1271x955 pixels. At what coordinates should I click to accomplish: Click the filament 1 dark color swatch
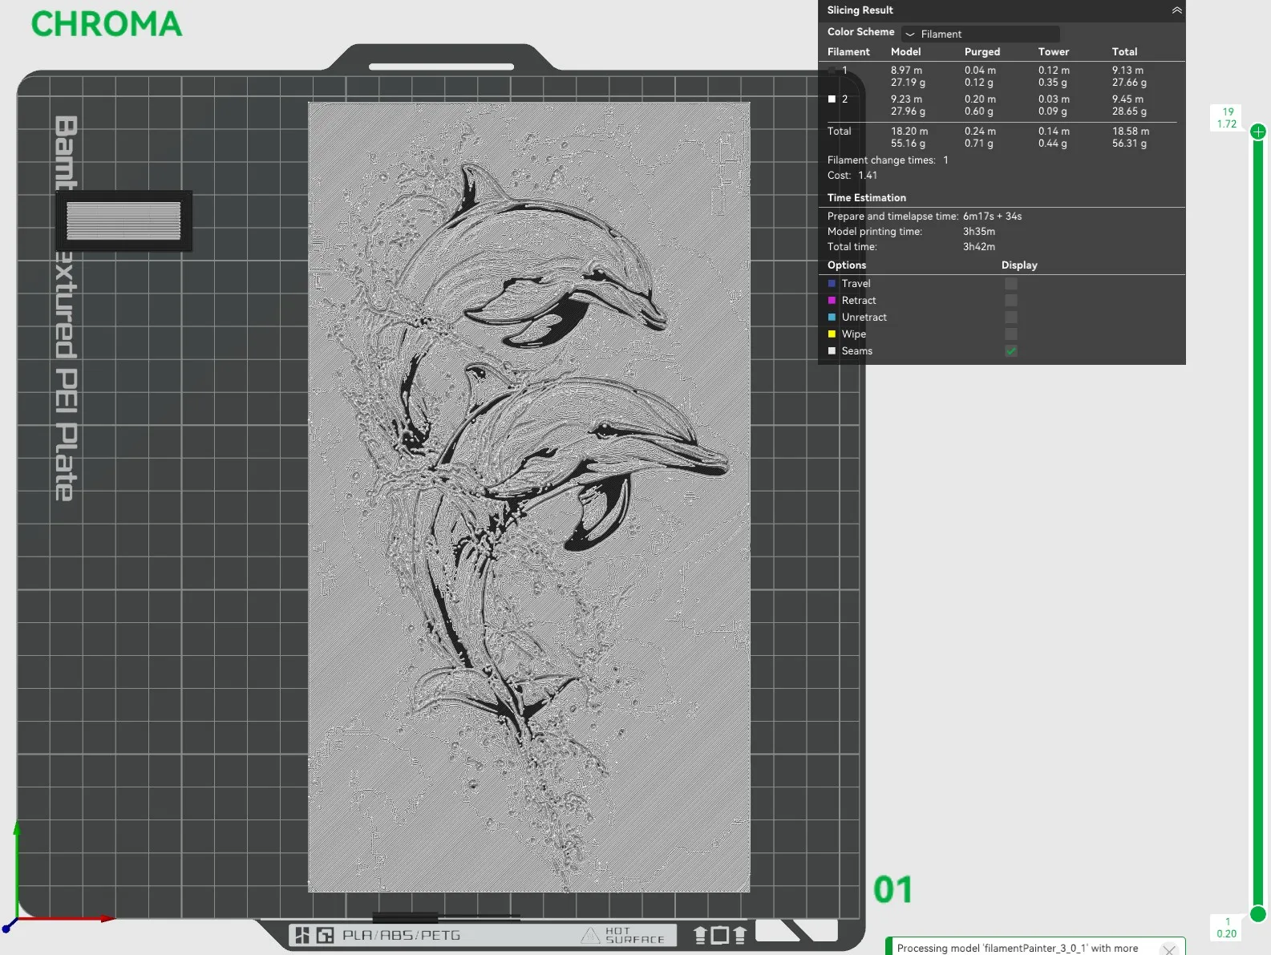coord(832,71)
